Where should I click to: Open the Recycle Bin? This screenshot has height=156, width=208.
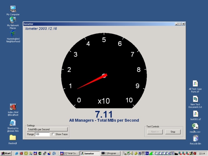(x=195, y=138)
